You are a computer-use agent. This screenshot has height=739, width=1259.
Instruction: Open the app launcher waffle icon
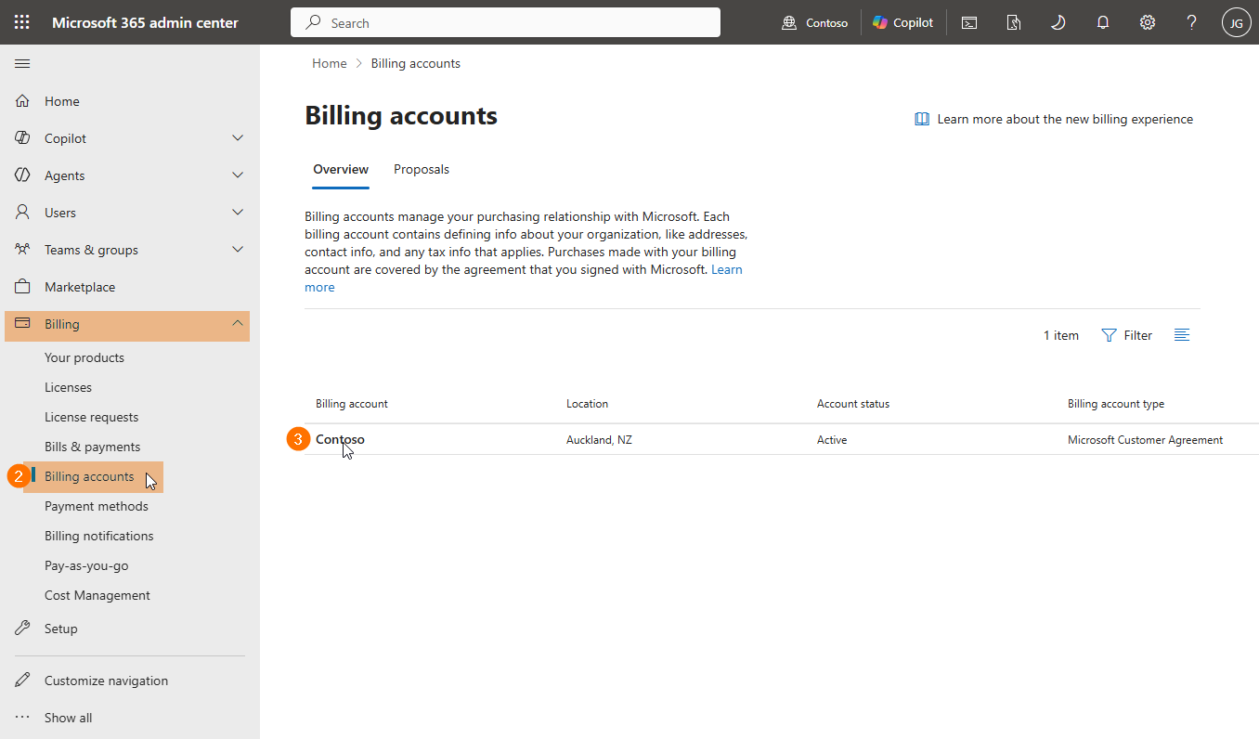pyautogui.click(x=22, y=22)
